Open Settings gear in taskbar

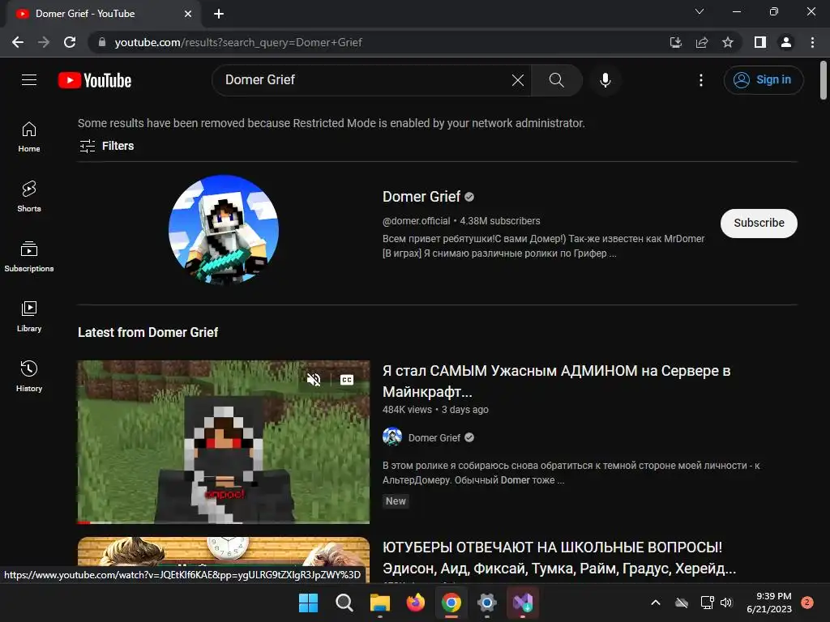click(x=487, y=603)
